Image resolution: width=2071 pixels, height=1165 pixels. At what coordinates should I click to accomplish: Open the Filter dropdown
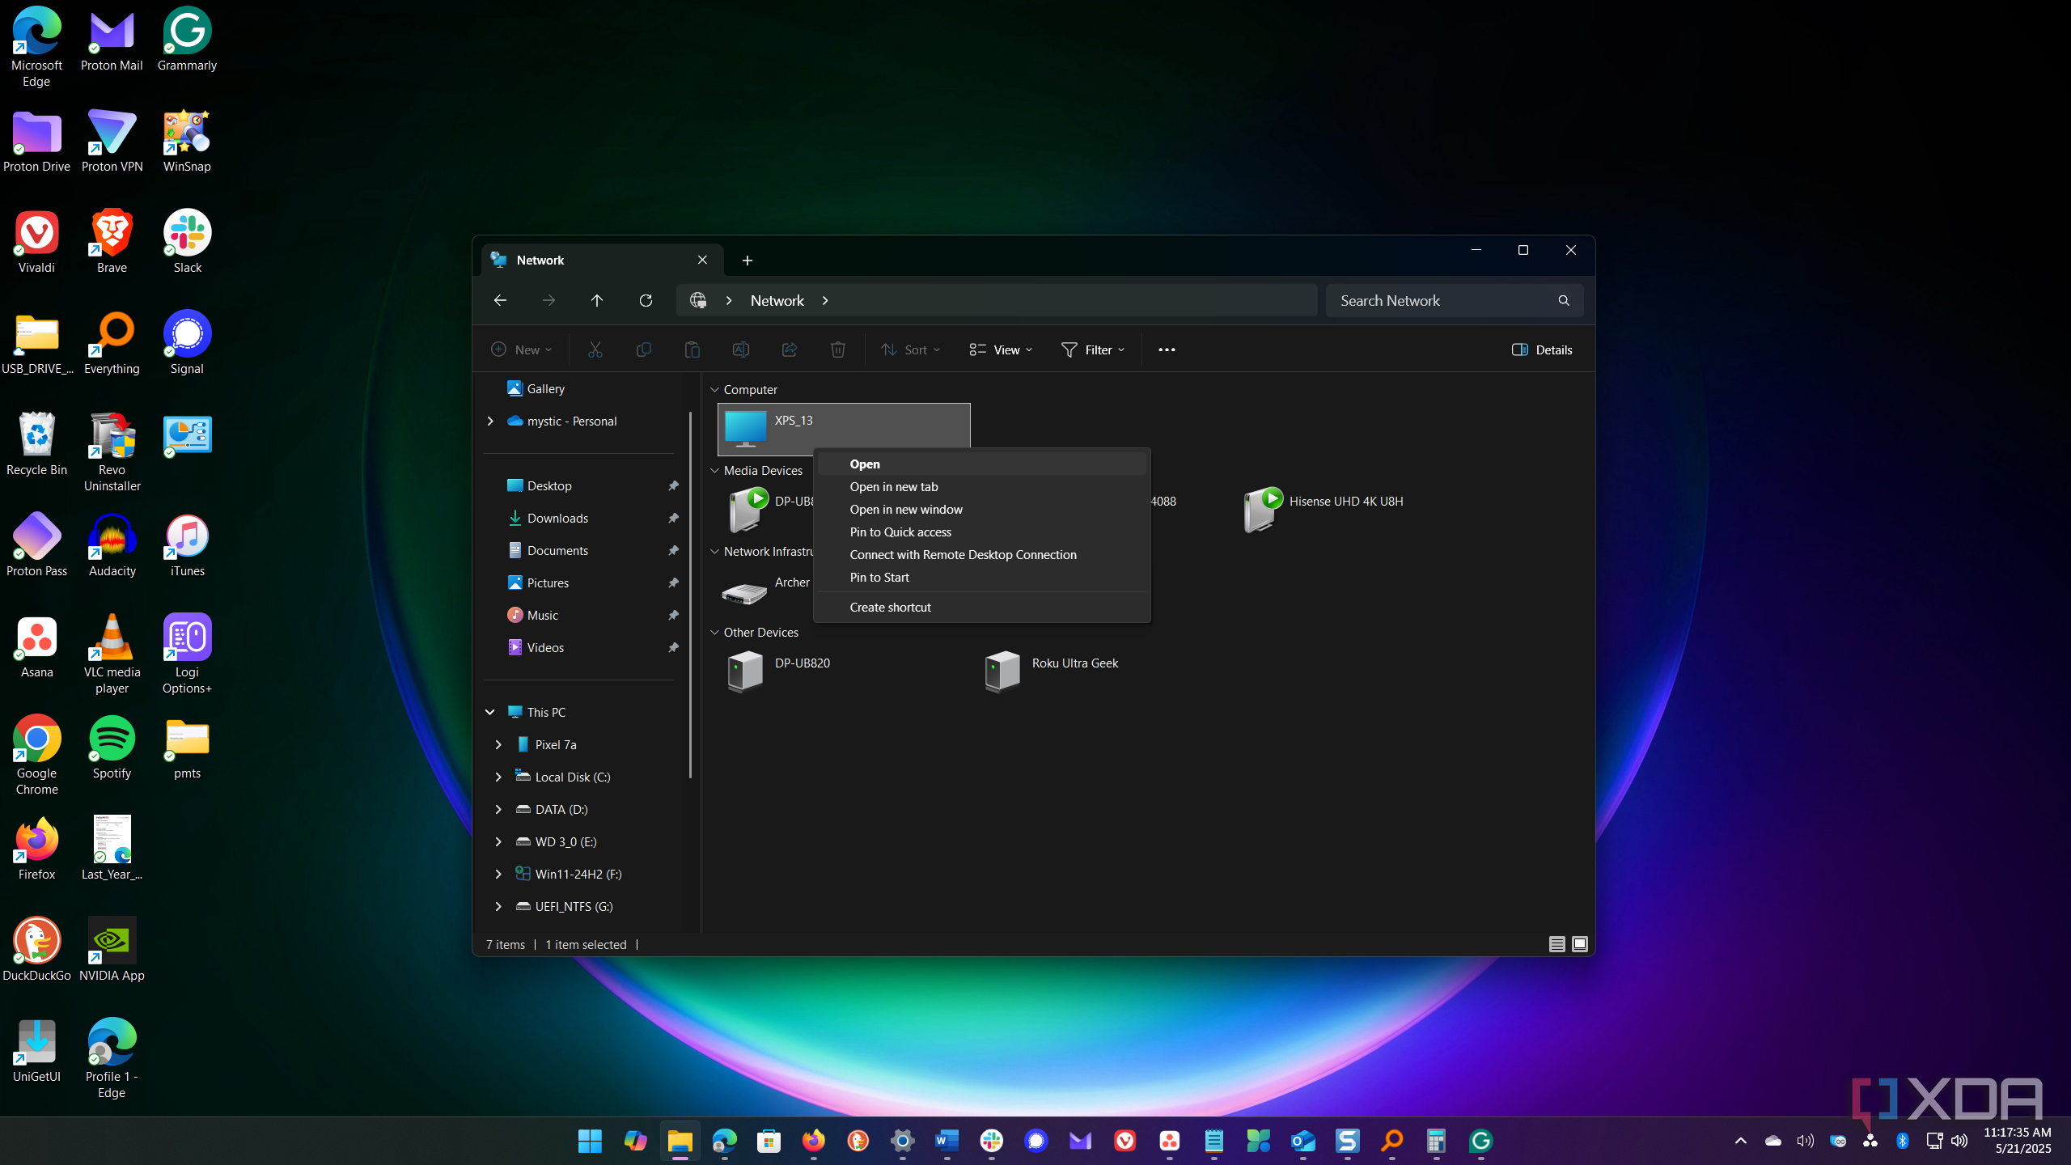1093,349
